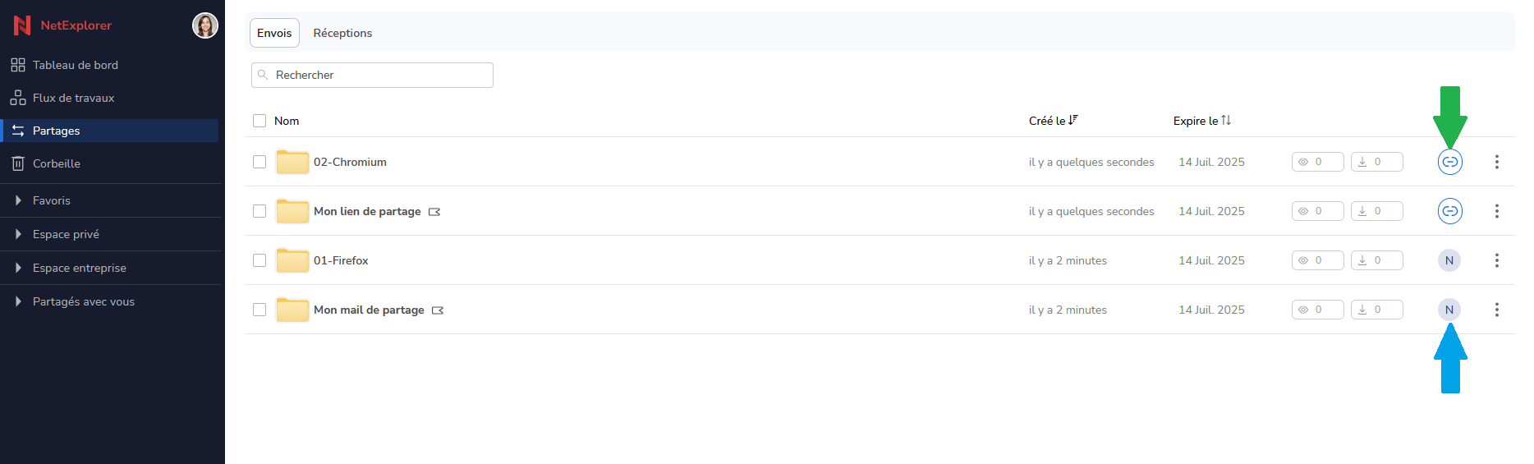Switch to the Réceptions tab
1534x464 pixels.
pyautogui.click(x=342, y=33)
